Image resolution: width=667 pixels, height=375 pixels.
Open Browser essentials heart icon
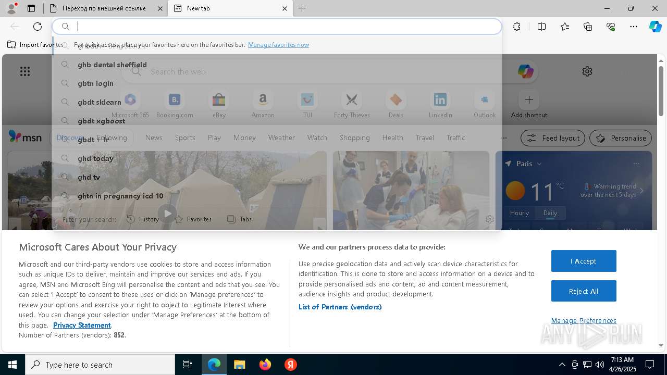click(611, 27)
